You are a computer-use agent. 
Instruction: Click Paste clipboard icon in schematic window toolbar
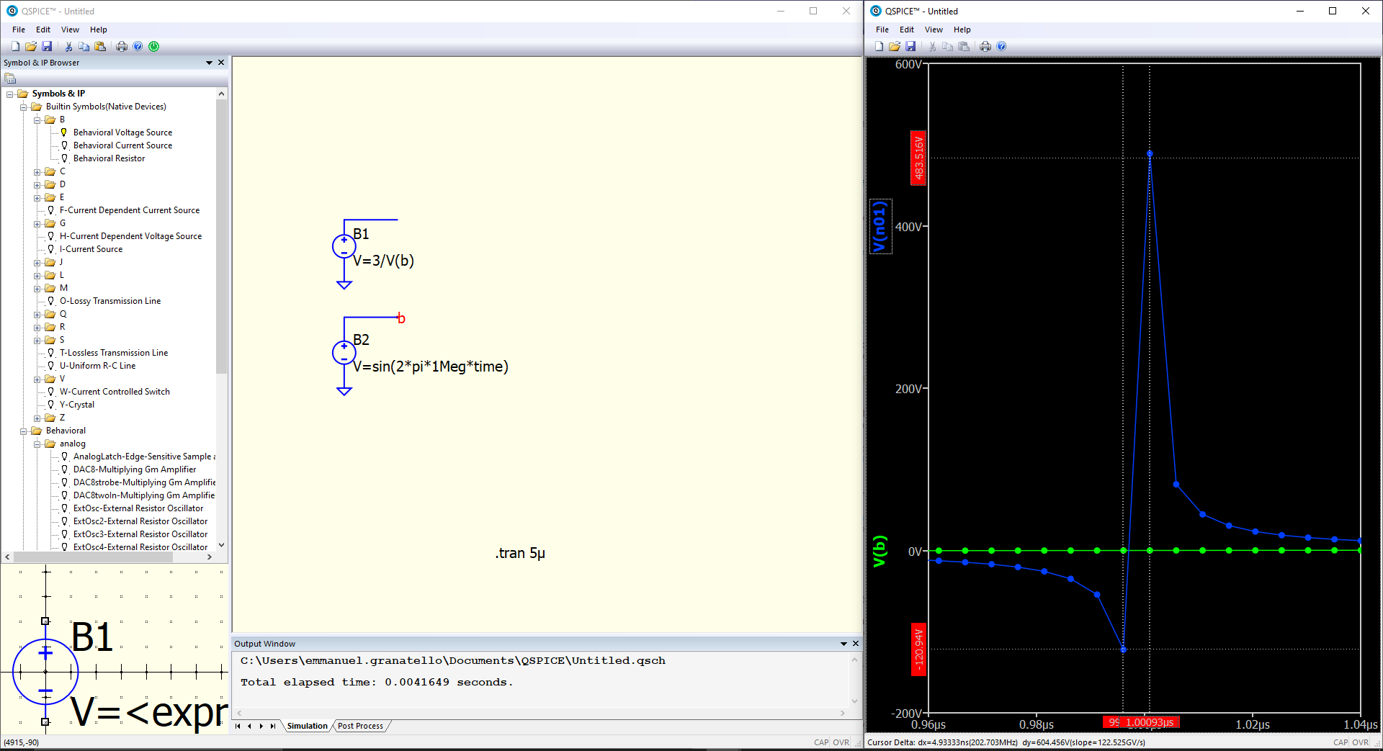pyautogui.click(x=100, y=46)
